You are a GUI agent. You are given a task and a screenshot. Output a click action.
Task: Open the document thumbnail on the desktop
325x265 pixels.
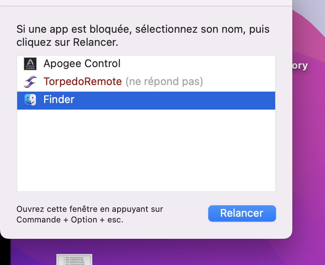tap(74, 260)
